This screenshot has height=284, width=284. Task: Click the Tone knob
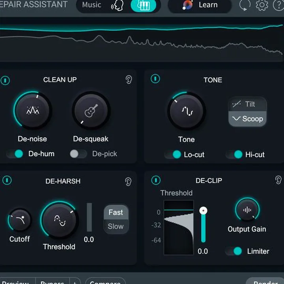click(187, 111)
